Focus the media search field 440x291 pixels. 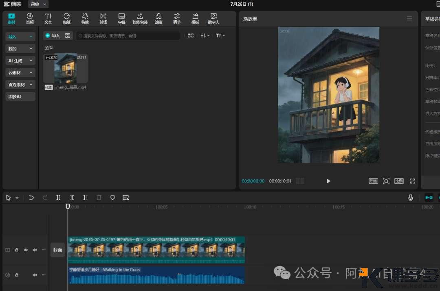[128, 36]
